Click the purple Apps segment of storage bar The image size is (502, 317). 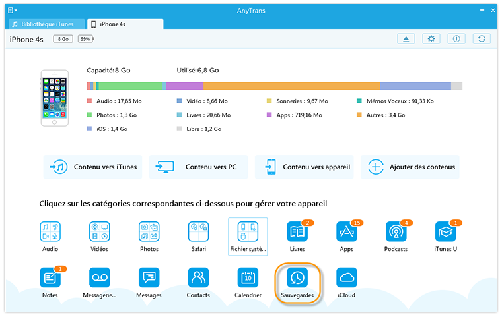[x=185, y=86]
